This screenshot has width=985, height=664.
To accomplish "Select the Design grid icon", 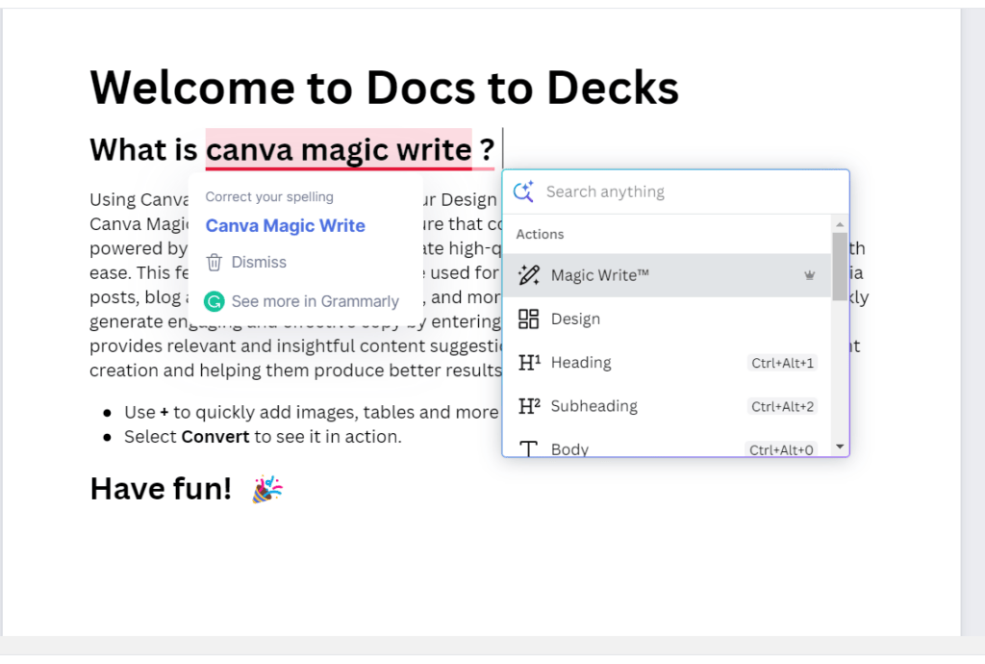I will click(x=528, y=319).
